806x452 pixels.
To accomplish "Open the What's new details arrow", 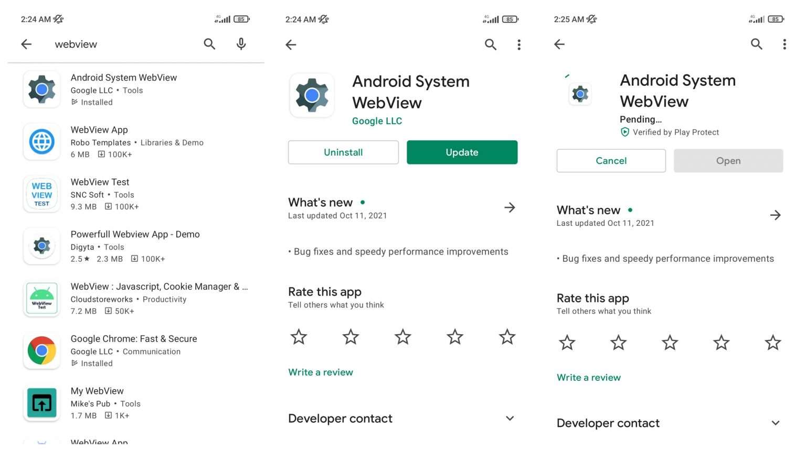I will (510, 207).
